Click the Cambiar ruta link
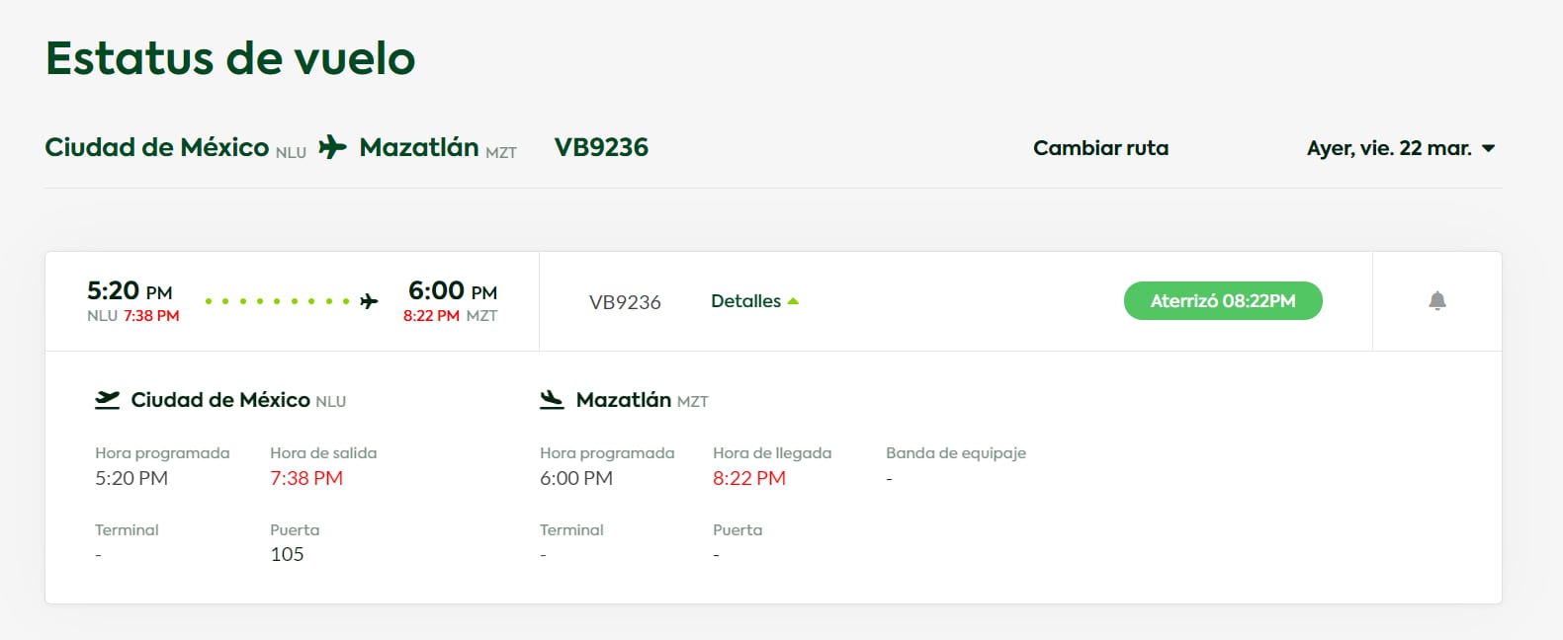The image size is (1563, 640). click(x=1100, y=148)
